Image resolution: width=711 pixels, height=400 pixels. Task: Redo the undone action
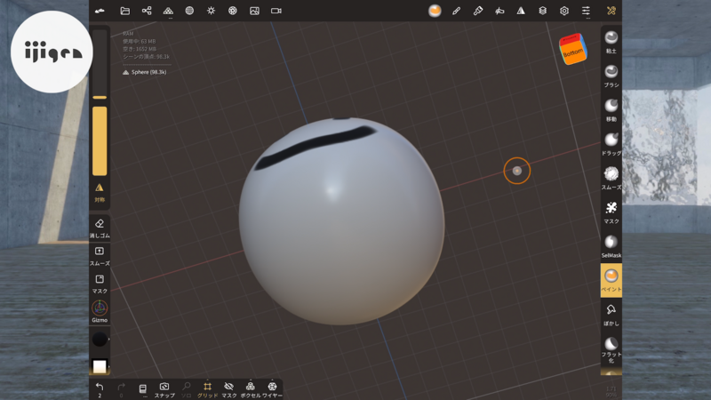121,389
